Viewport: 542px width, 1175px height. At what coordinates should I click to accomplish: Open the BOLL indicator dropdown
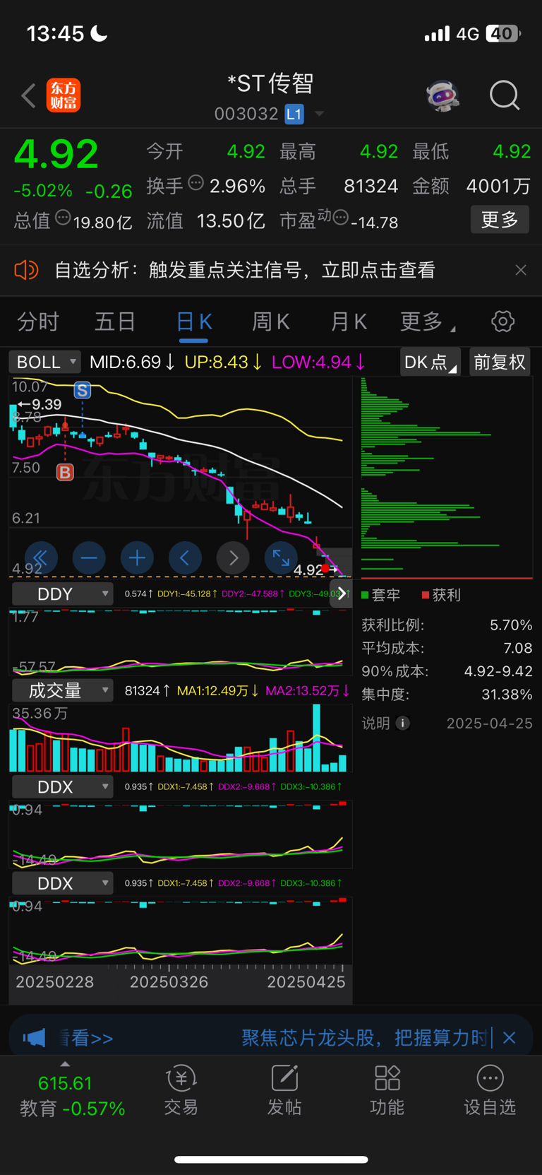coord(44,362)
